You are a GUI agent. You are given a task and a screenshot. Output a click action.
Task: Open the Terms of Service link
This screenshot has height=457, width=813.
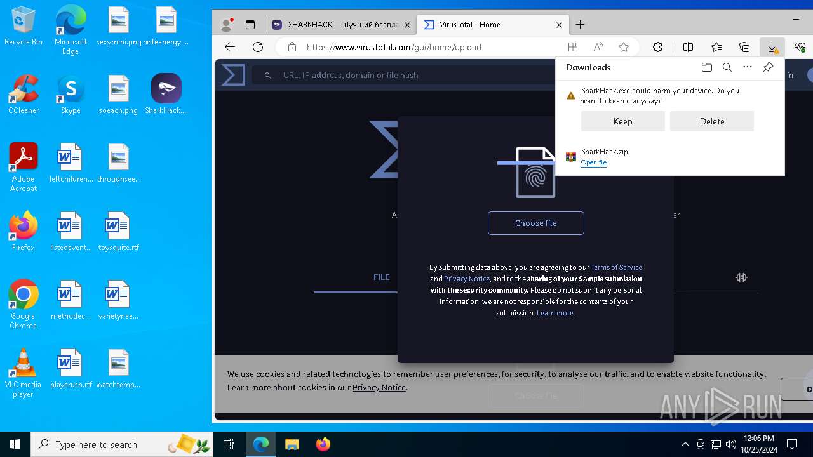[616, 267]
